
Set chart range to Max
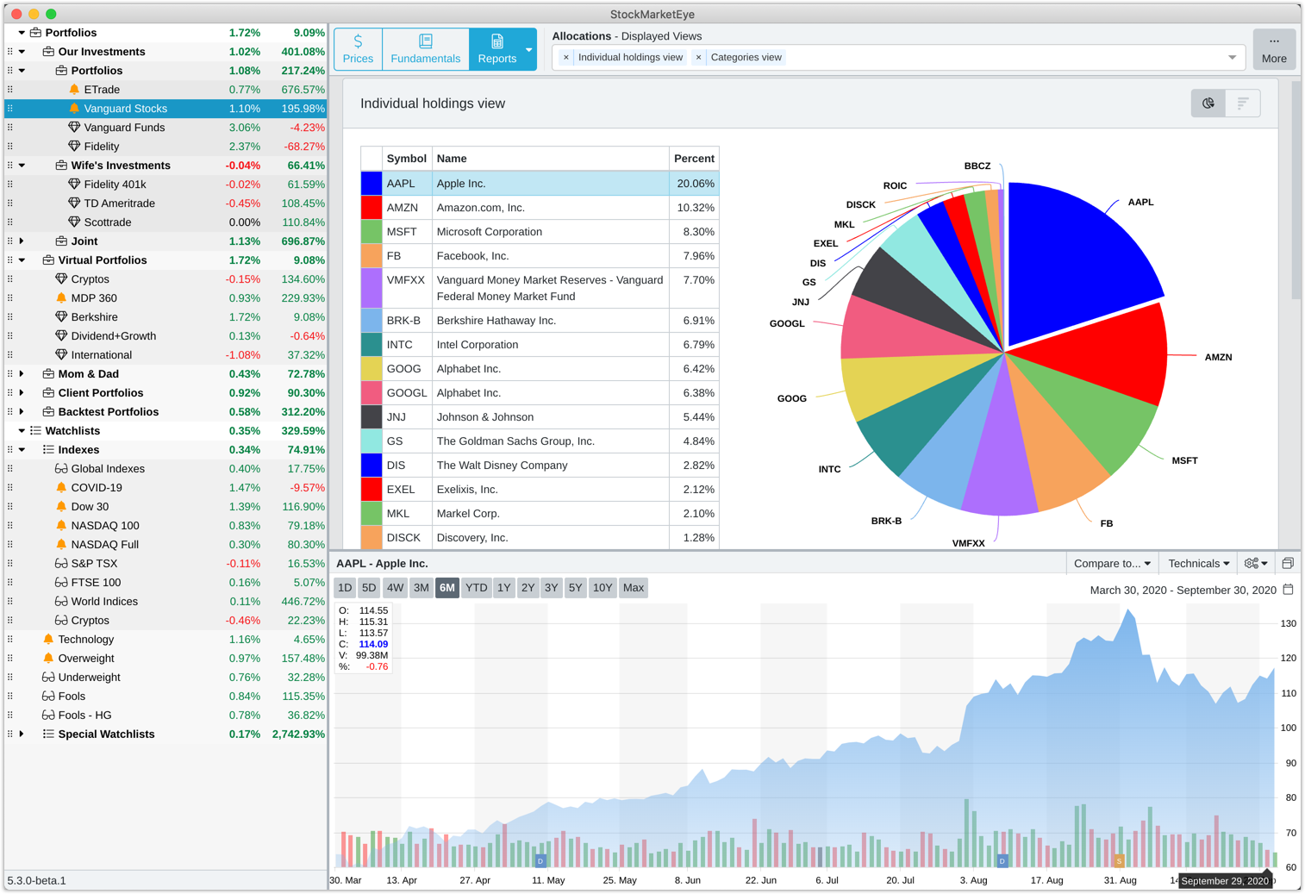point(634,588)
